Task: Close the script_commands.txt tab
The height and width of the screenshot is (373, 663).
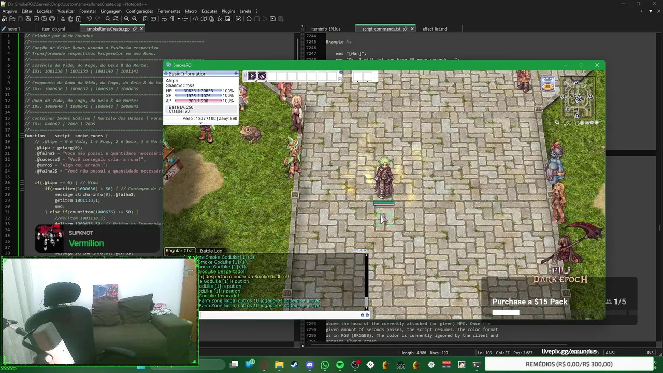Action: click(412, 29)
